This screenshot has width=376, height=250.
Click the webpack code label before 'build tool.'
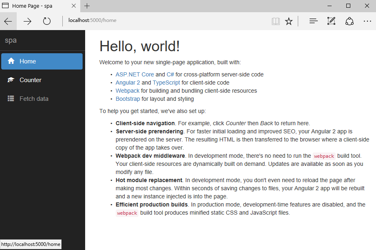tap(324, 156)
